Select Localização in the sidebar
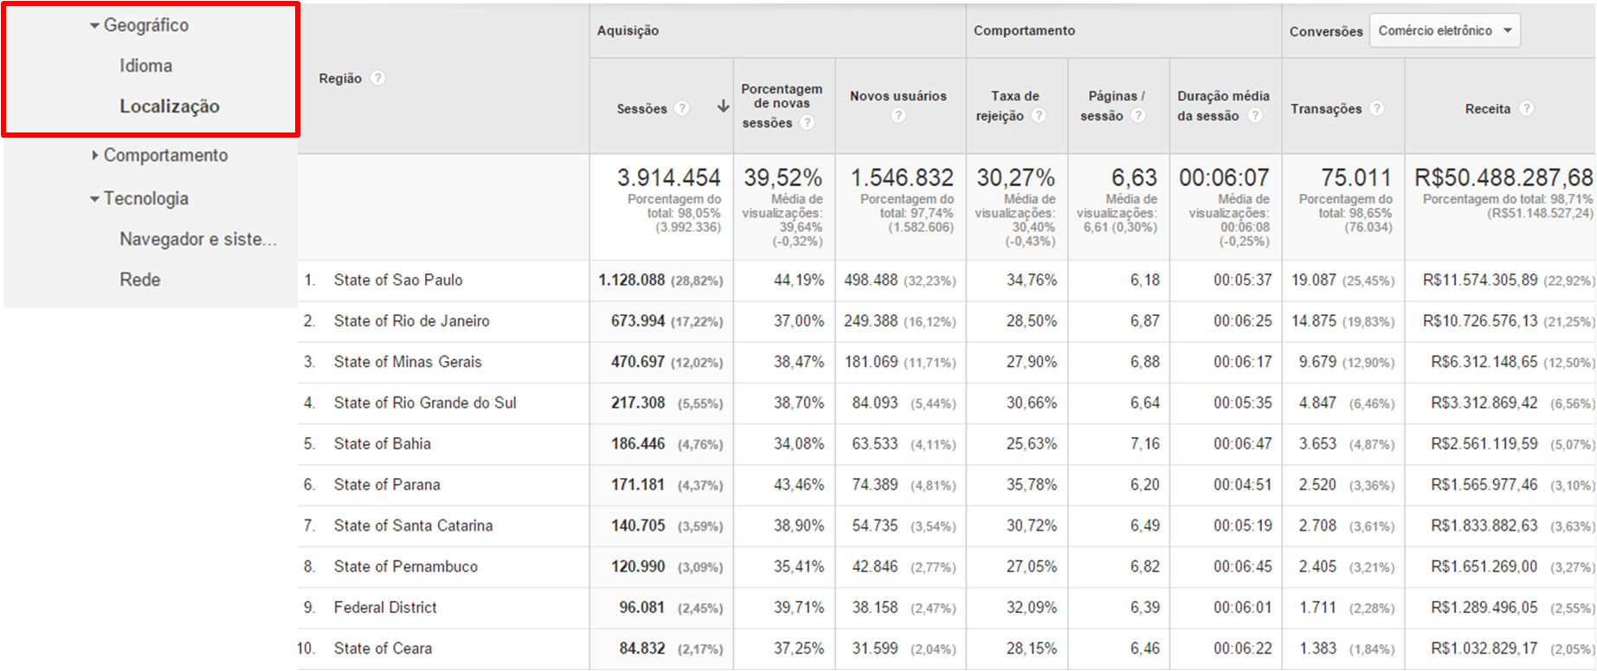 [x=169, y=106]
